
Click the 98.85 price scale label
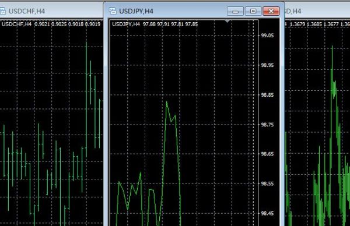point(267,95)
